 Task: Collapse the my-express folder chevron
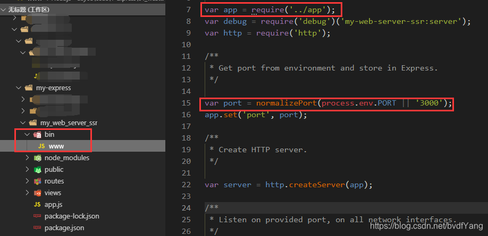coord(19,88)
